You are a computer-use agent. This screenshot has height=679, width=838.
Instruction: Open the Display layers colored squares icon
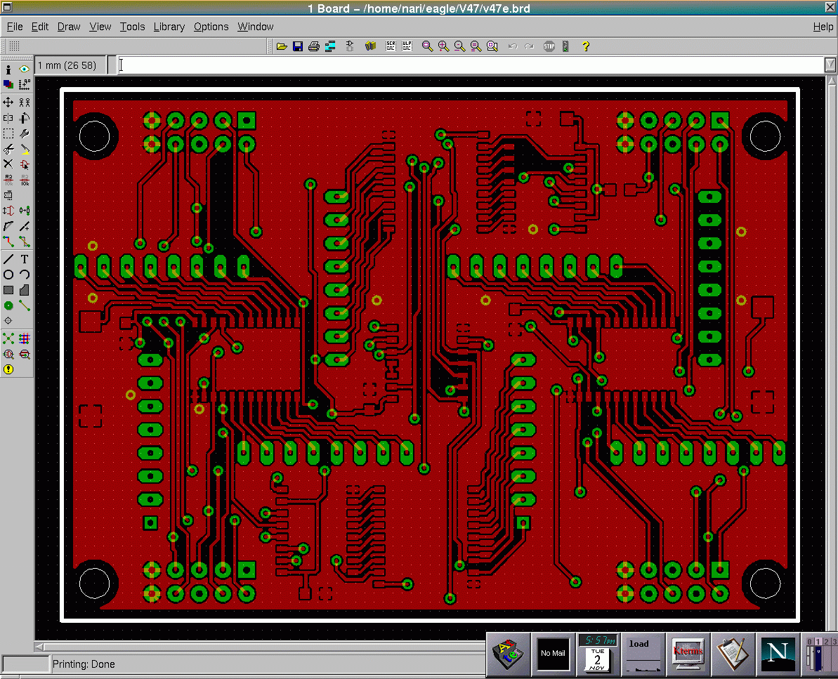8,85
